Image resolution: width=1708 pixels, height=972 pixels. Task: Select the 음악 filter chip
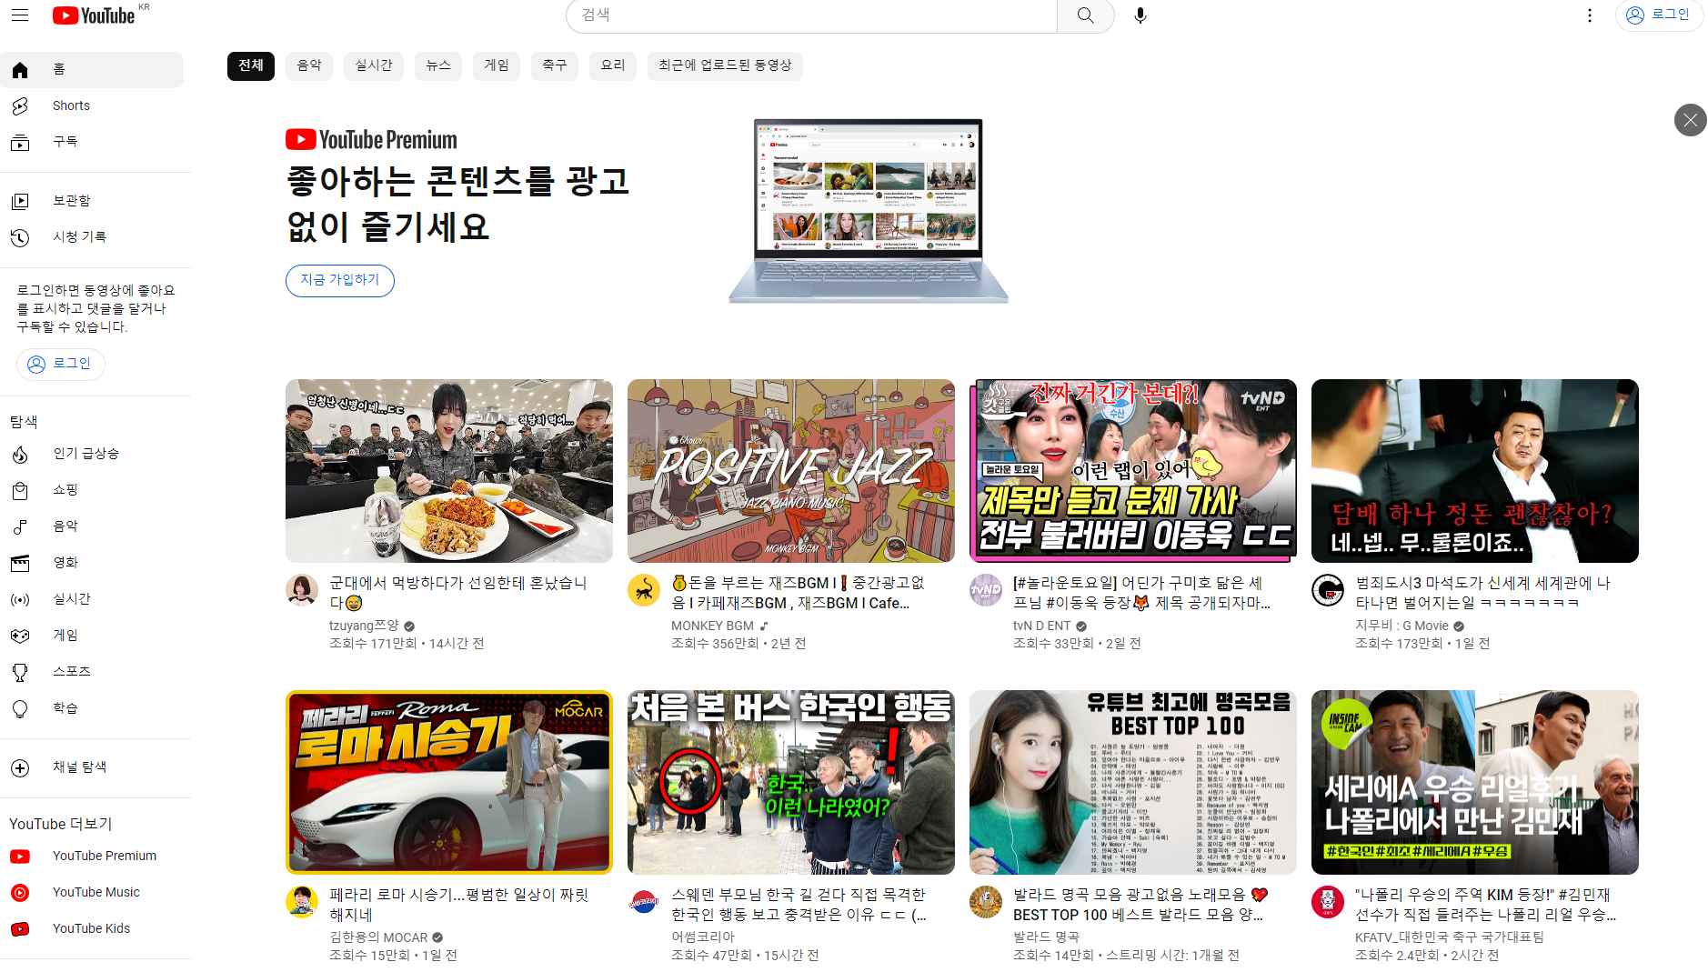pos(309,65)
